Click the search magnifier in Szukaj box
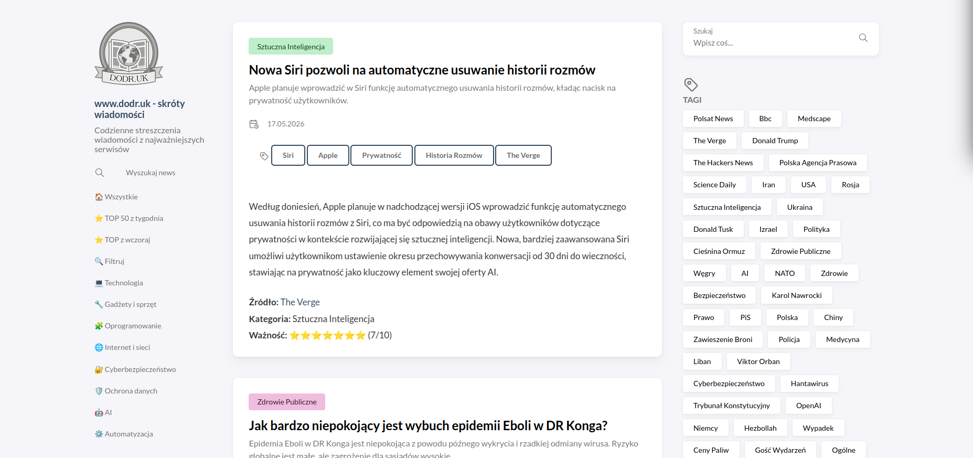Screen dimensions: 973x458 (x=863, y=38)
